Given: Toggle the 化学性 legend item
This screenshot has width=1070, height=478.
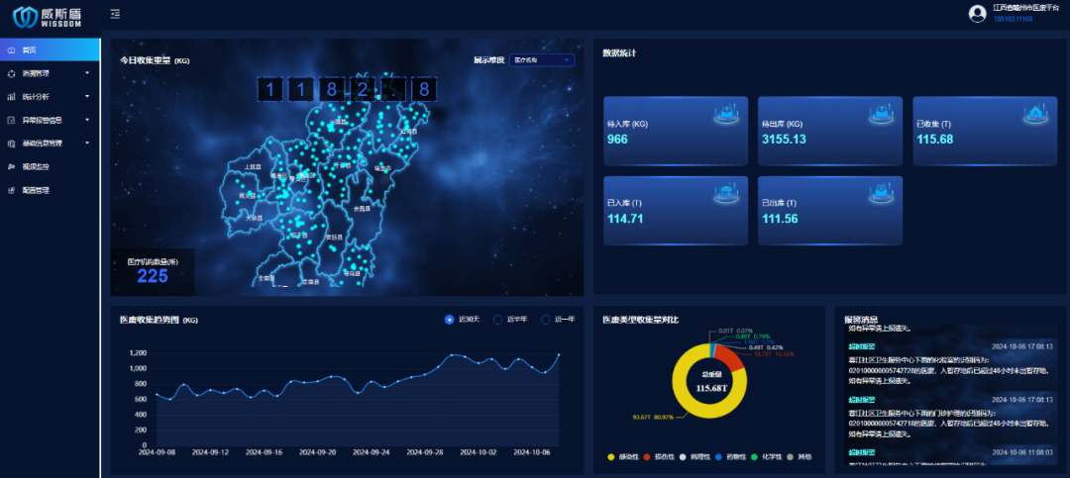Looking at the screenshot, I should tap(766, 456).
